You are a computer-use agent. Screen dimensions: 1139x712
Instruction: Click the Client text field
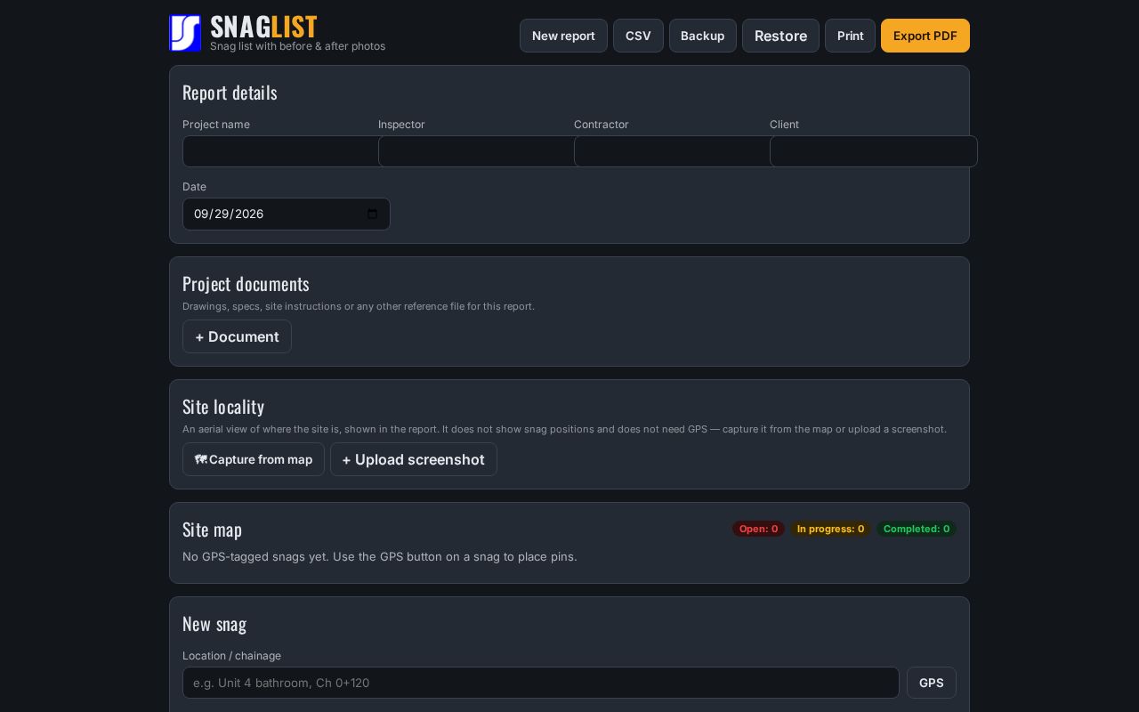pos(874,151)
